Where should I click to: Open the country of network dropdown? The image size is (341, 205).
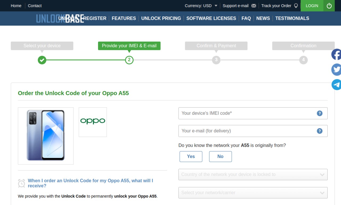[x=253, y=175]
